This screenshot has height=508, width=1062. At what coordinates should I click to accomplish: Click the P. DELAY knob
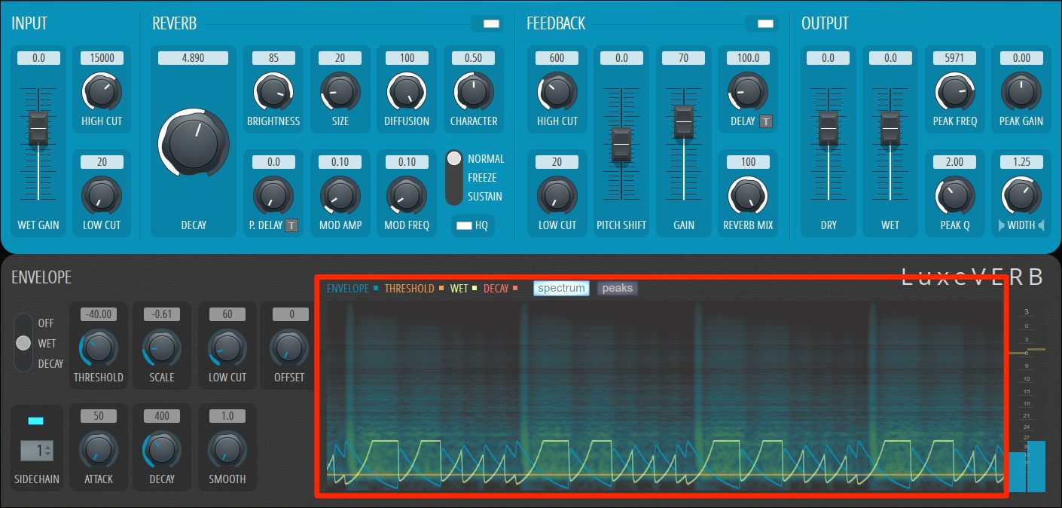point(273,196)
